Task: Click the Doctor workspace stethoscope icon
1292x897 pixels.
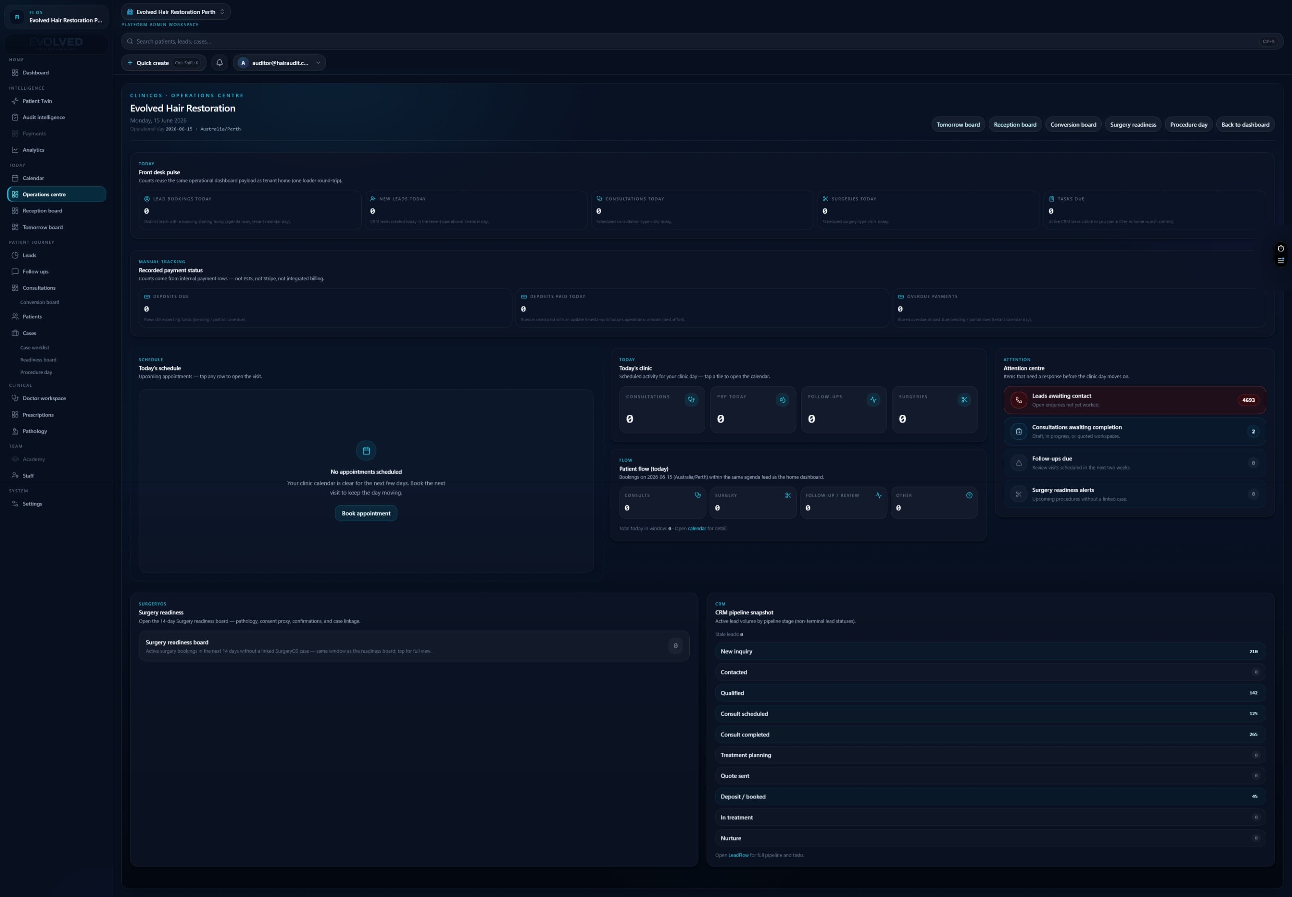Action: [x=15, y=398]
